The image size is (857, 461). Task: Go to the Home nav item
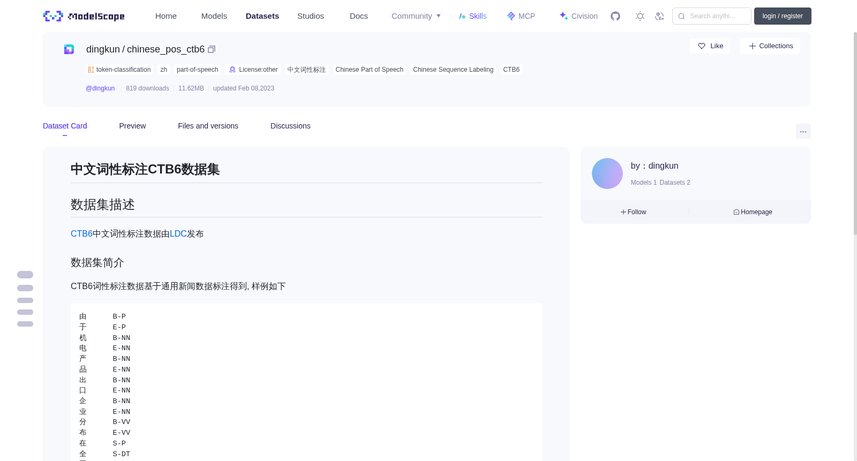[166, 16]
